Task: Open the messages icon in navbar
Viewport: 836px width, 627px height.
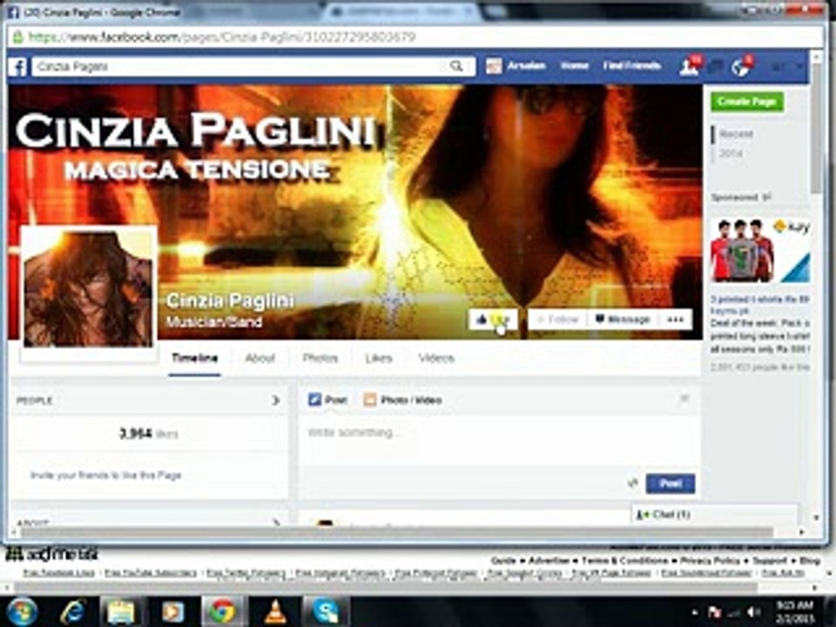Action: (715, 67)
